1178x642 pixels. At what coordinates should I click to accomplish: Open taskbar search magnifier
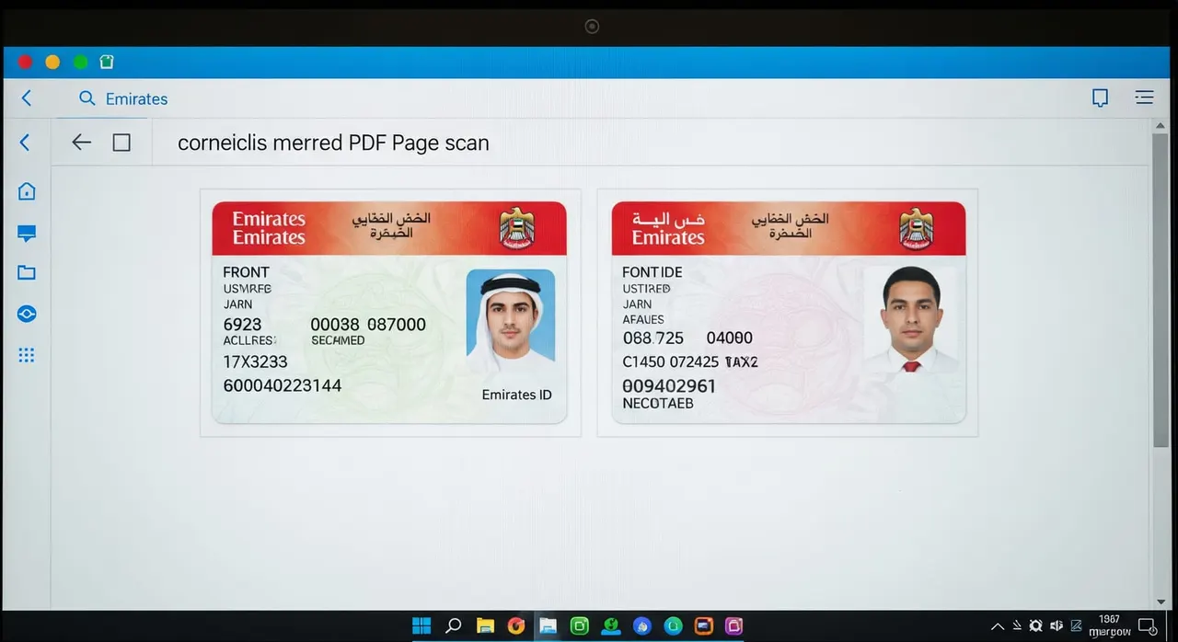(x=453, y=626)
